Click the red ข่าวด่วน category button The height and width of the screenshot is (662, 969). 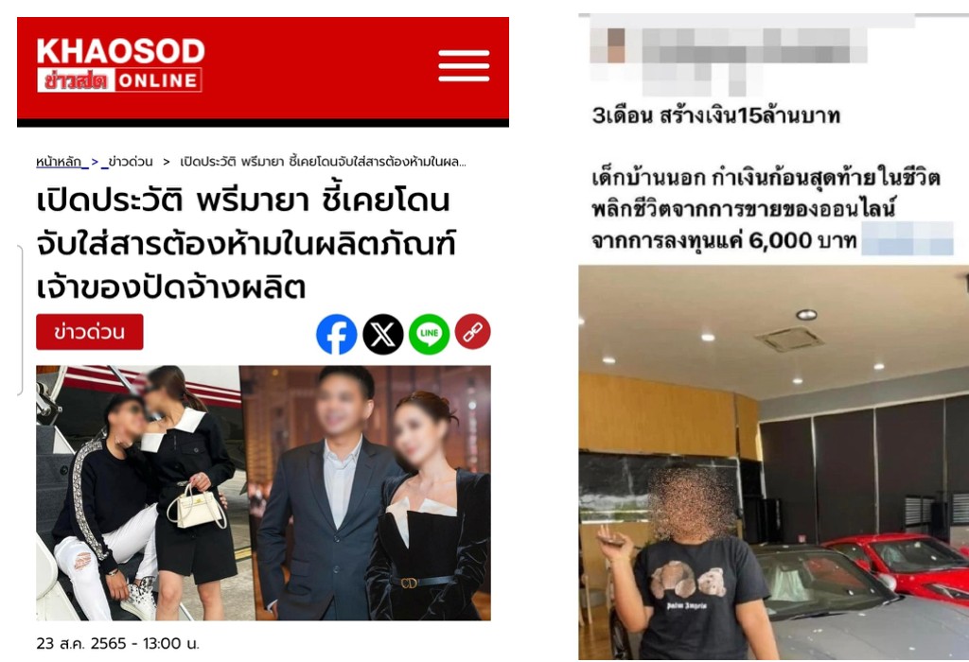click(x=90, y=332)
